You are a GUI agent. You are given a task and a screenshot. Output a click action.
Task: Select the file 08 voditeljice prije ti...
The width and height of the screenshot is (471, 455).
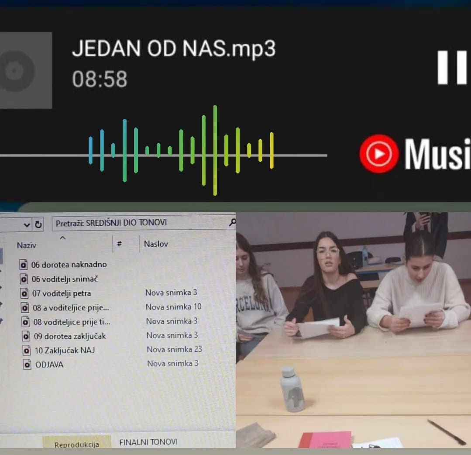click(x=72, y=322)
